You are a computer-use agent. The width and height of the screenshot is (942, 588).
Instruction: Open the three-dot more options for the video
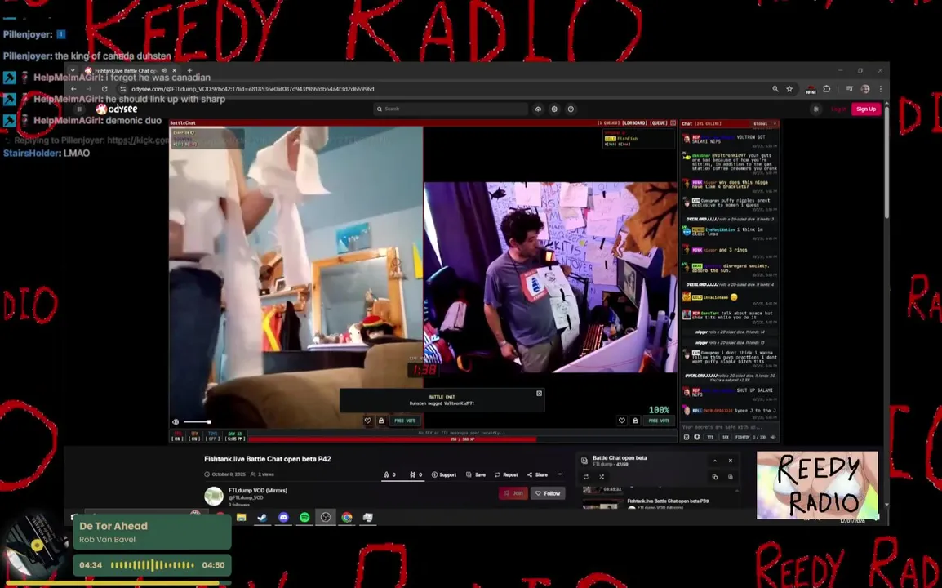click(x=560, y=474)
